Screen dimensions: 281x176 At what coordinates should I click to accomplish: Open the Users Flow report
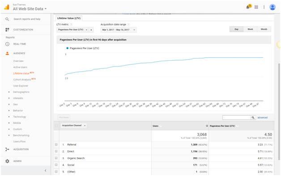pyautogui.click(x=19, y=142)
